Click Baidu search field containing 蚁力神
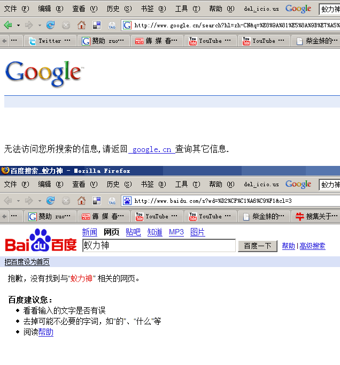 [159, 245]
